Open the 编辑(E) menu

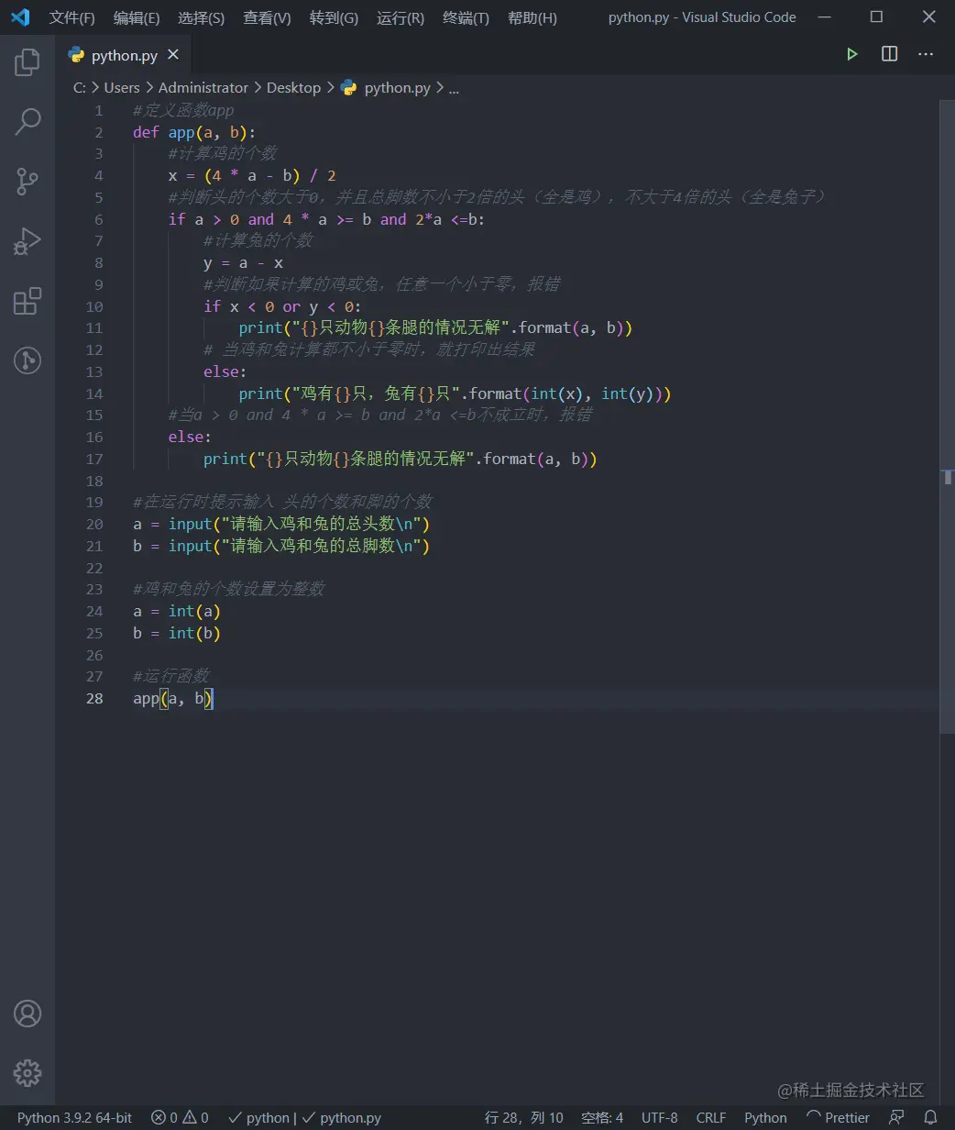click(137, 17)
